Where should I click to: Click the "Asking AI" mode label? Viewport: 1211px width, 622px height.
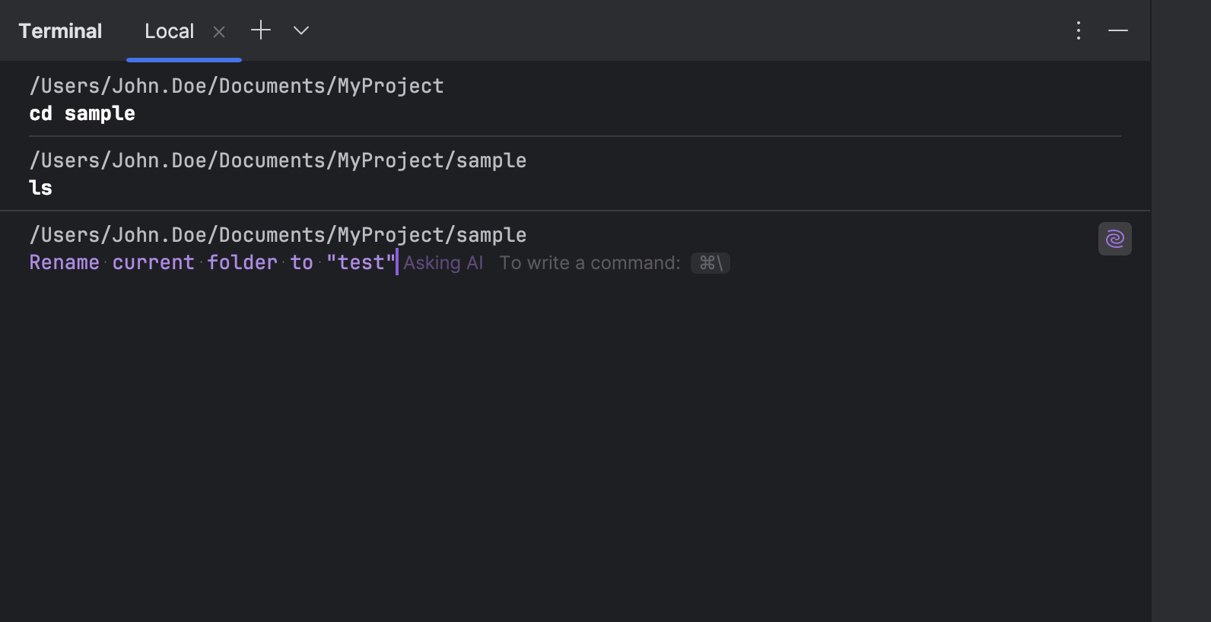443,263
